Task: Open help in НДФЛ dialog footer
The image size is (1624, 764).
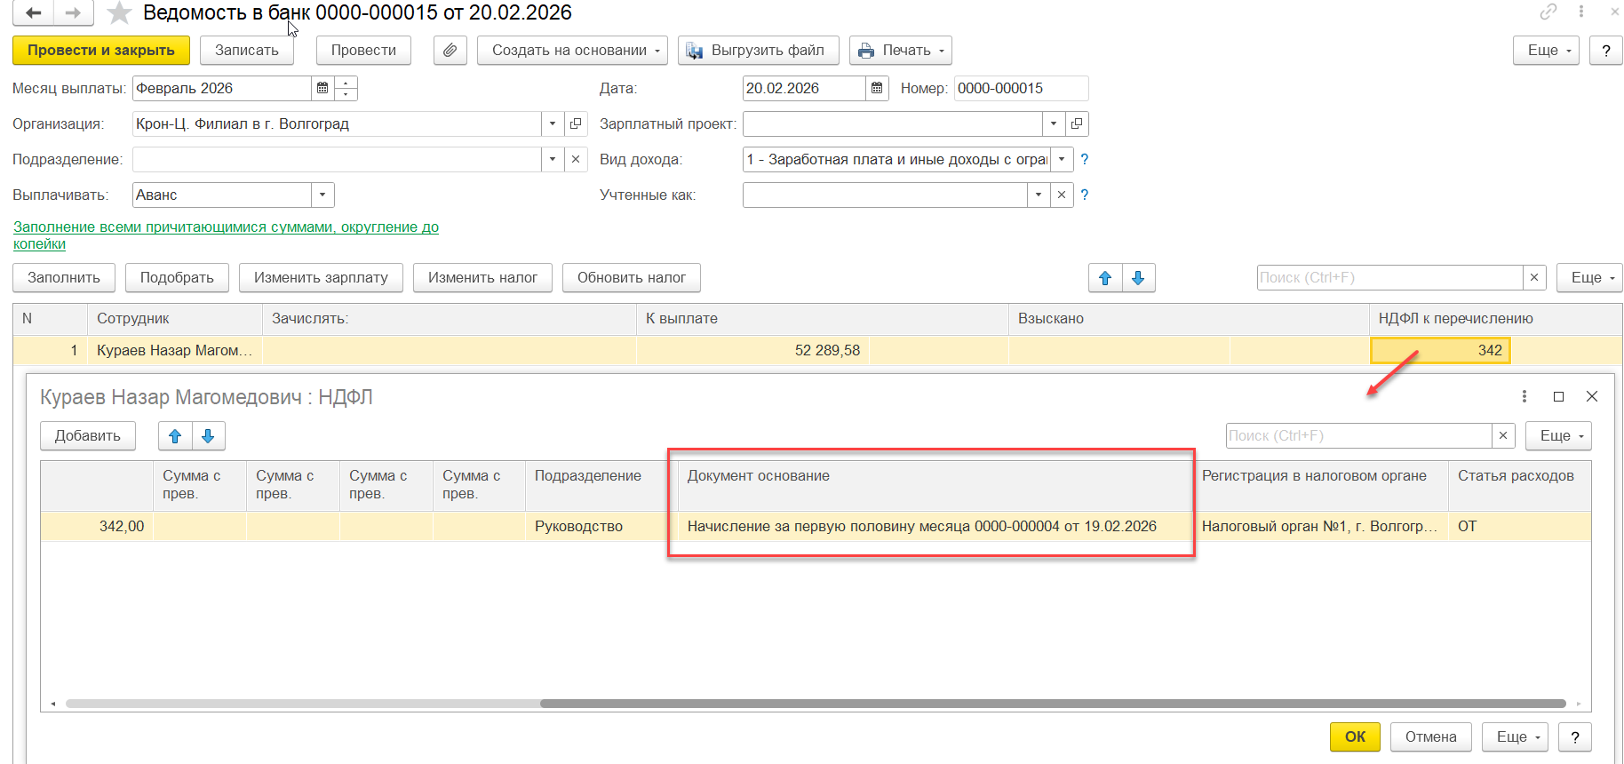Action: coord(1575,737)
